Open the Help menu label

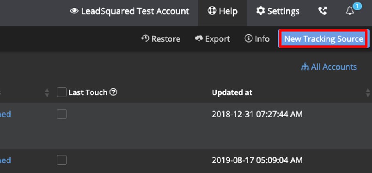click(228, 11)
